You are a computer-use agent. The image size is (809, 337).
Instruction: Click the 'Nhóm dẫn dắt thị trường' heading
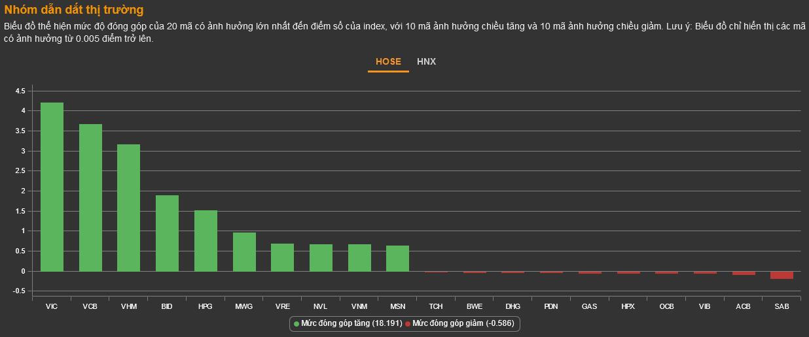tap(74, 10)
